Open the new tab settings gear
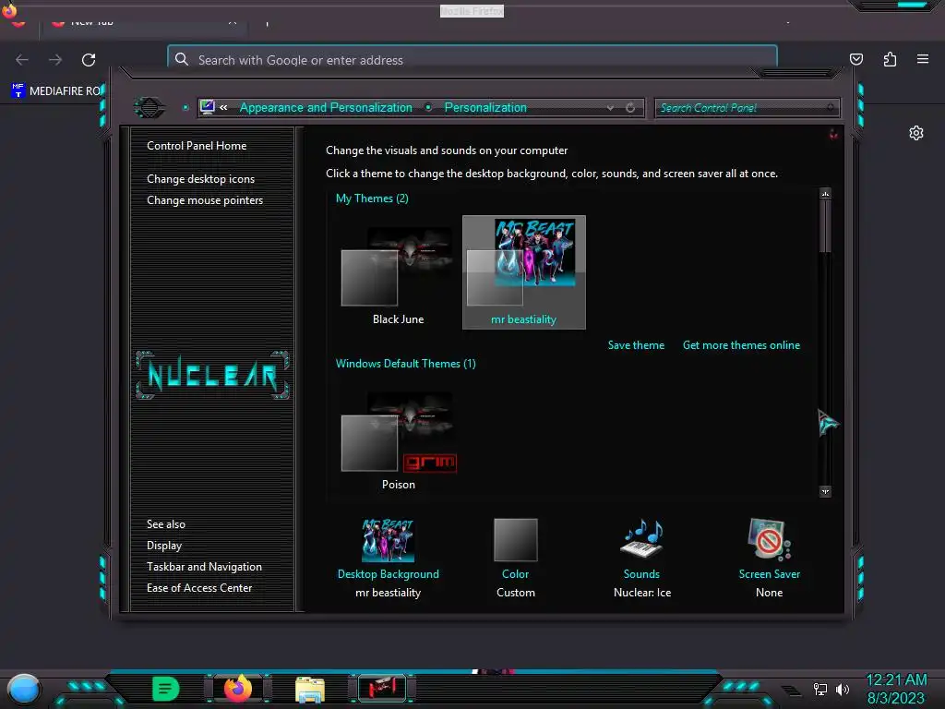Image resolution: width=945 pixels, height=709 pixels. tap(916, 133)
